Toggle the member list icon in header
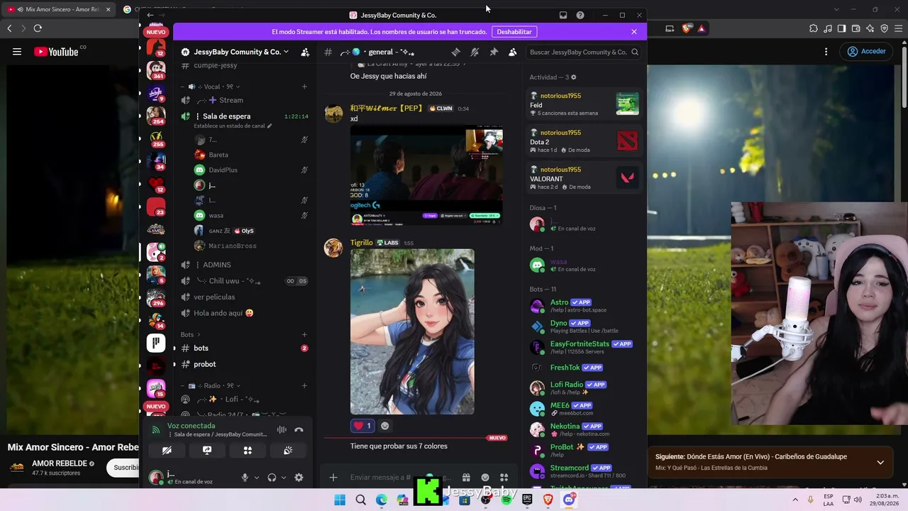This screenshot has height=511, width=908. pyautogui.click(x=512, y=52)
